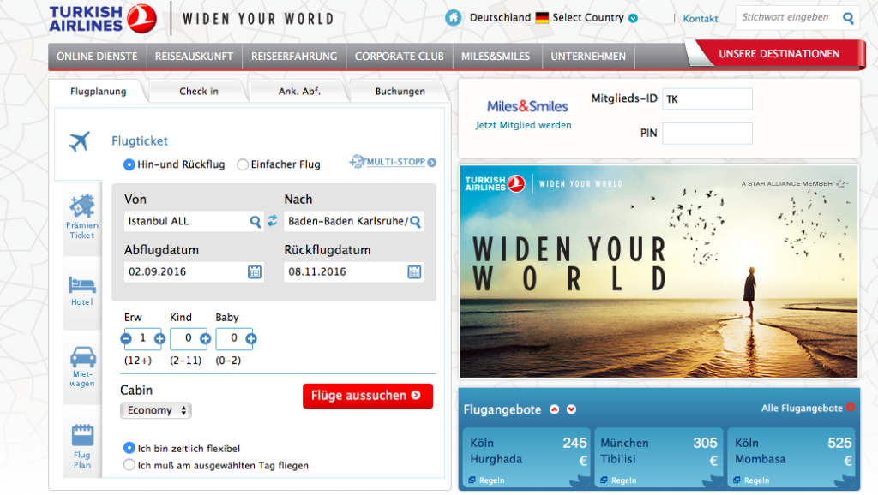Open the MULTI-STOPP link

coord(393,162)
